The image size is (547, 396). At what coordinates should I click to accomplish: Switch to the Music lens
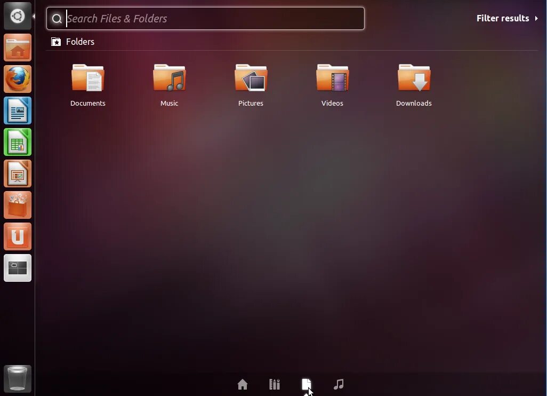[339, 384]
